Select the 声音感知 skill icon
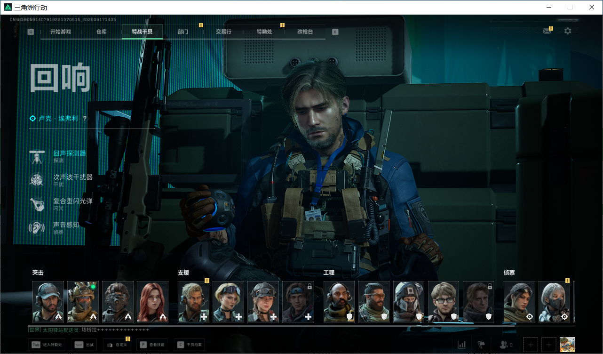This screenshot has height=354, width=603. tap(36, 228)
